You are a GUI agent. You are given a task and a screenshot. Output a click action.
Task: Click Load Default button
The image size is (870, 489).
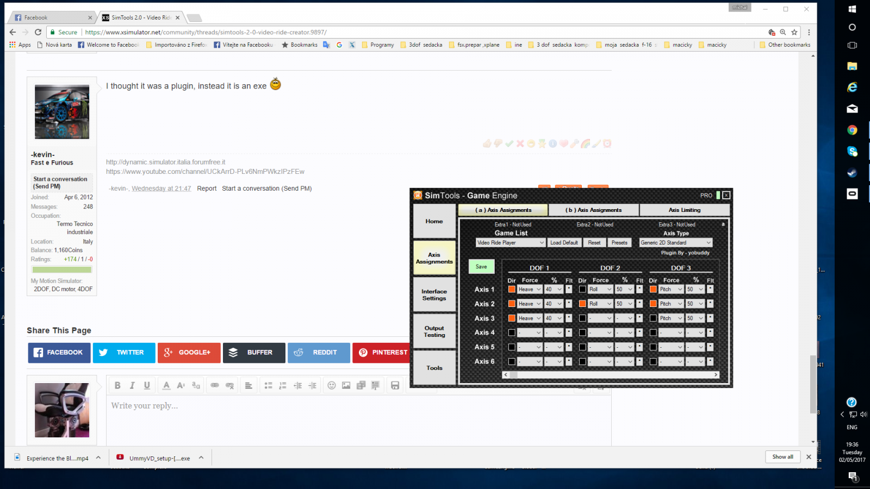click(x=564, y=243)
